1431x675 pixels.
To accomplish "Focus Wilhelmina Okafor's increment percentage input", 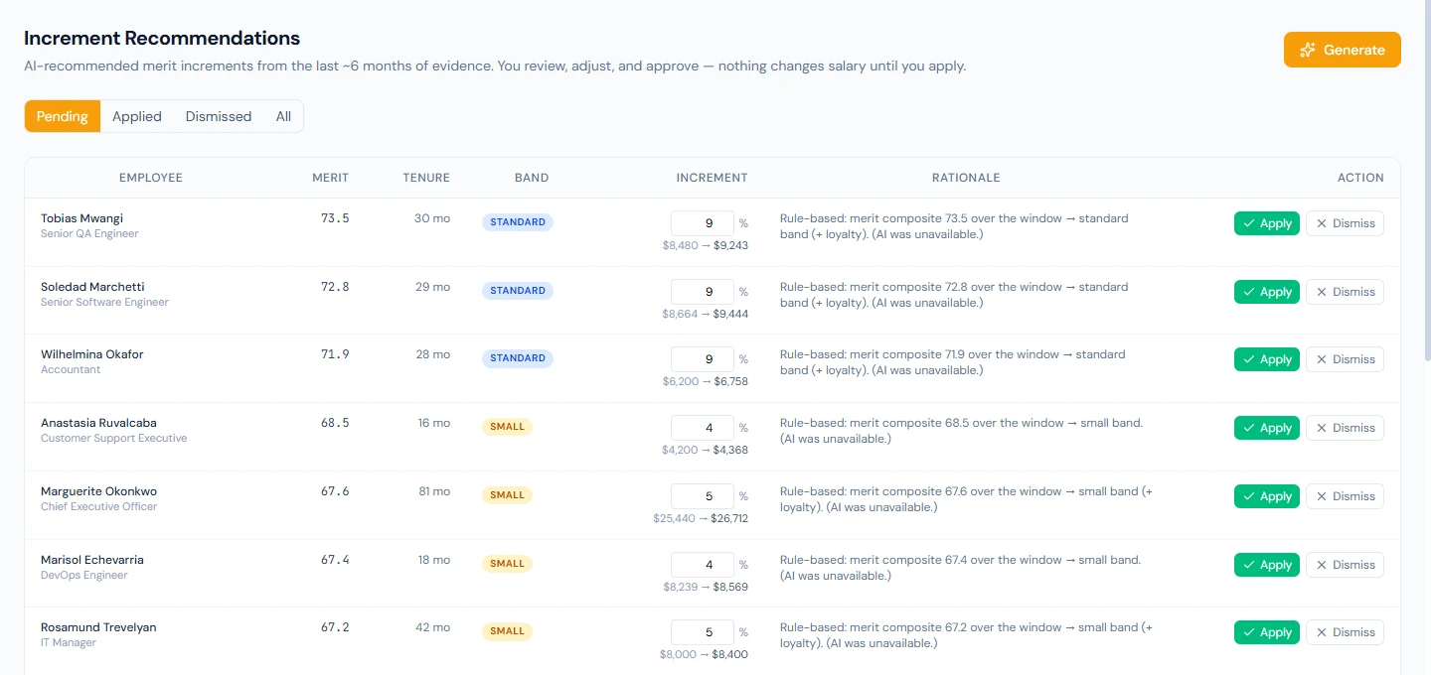I will tap(703, 359).
